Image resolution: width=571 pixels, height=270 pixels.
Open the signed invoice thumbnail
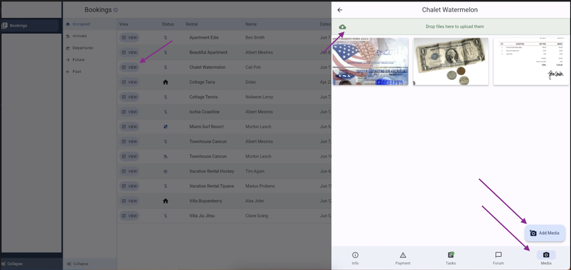[x=531, y=61]
